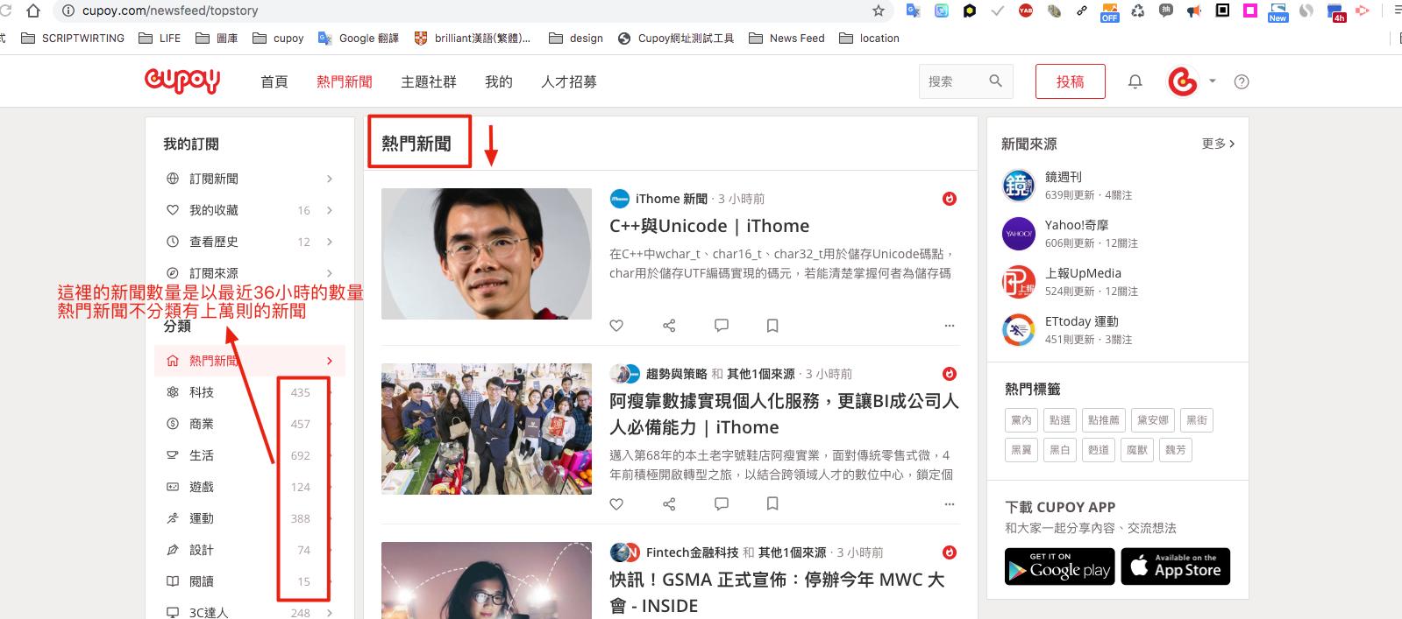The image size is (1402, 619).
Task: Click the 黛安娜 tag
Action: (1153, 420)
